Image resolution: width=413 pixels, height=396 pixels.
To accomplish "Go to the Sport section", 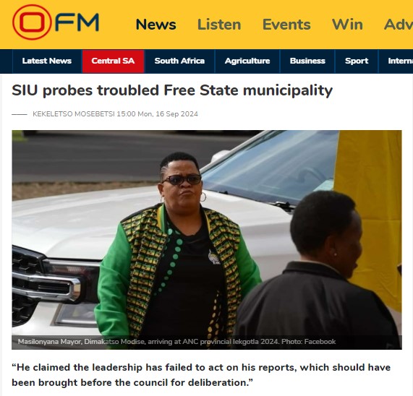I will 357,61.
